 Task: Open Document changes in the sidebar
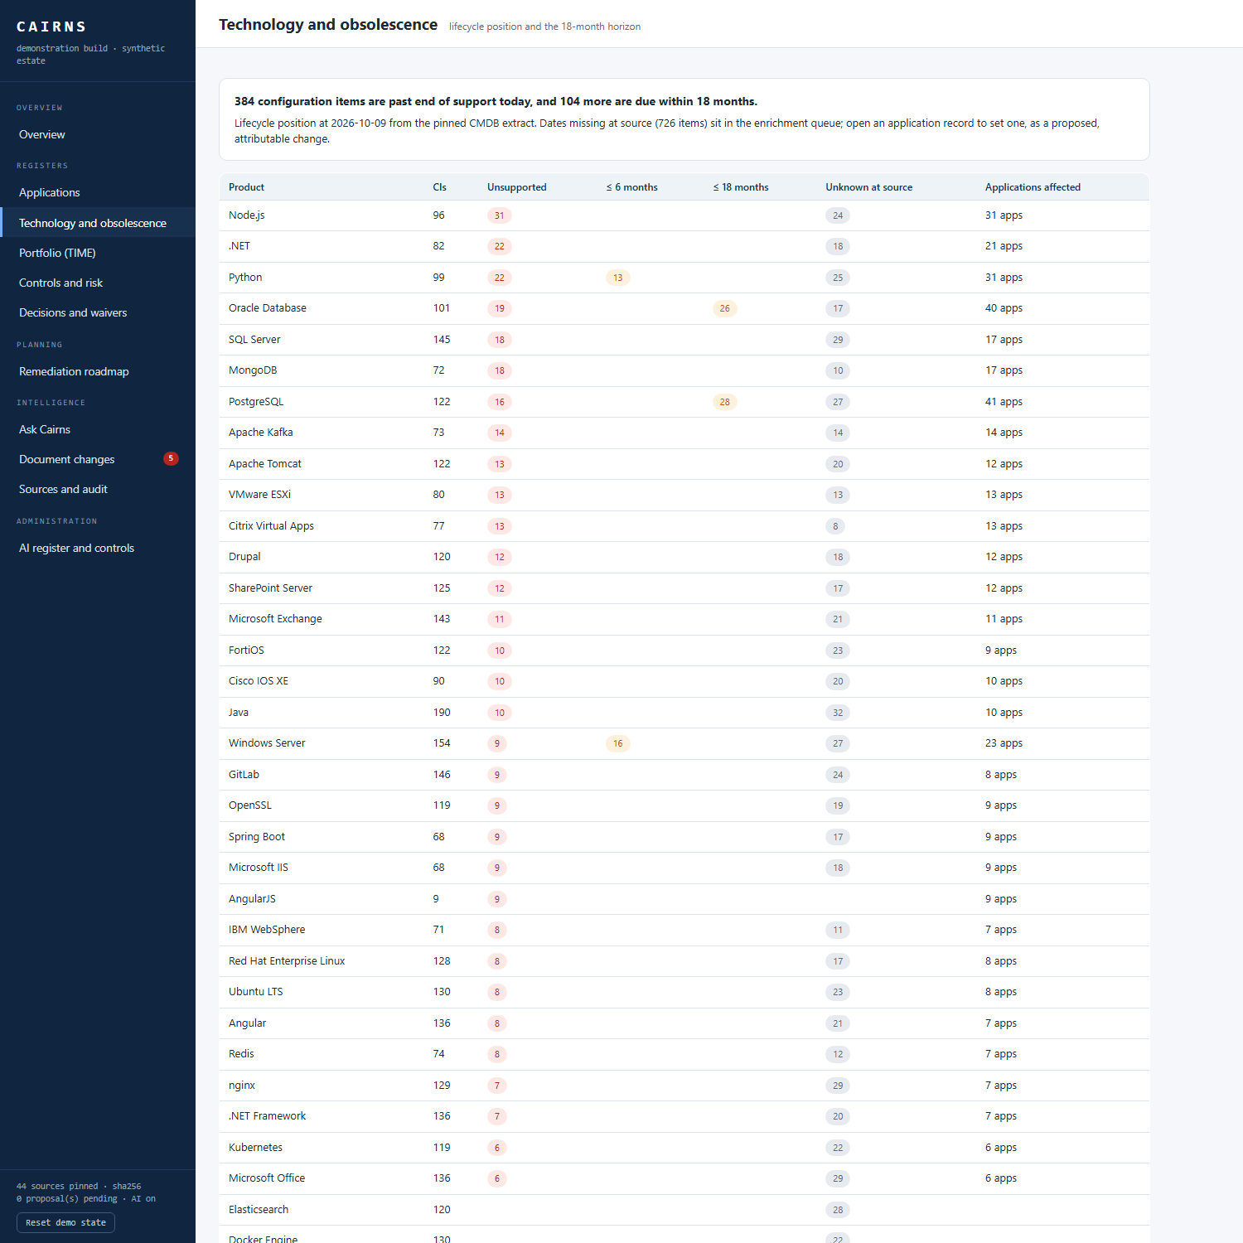98,459
